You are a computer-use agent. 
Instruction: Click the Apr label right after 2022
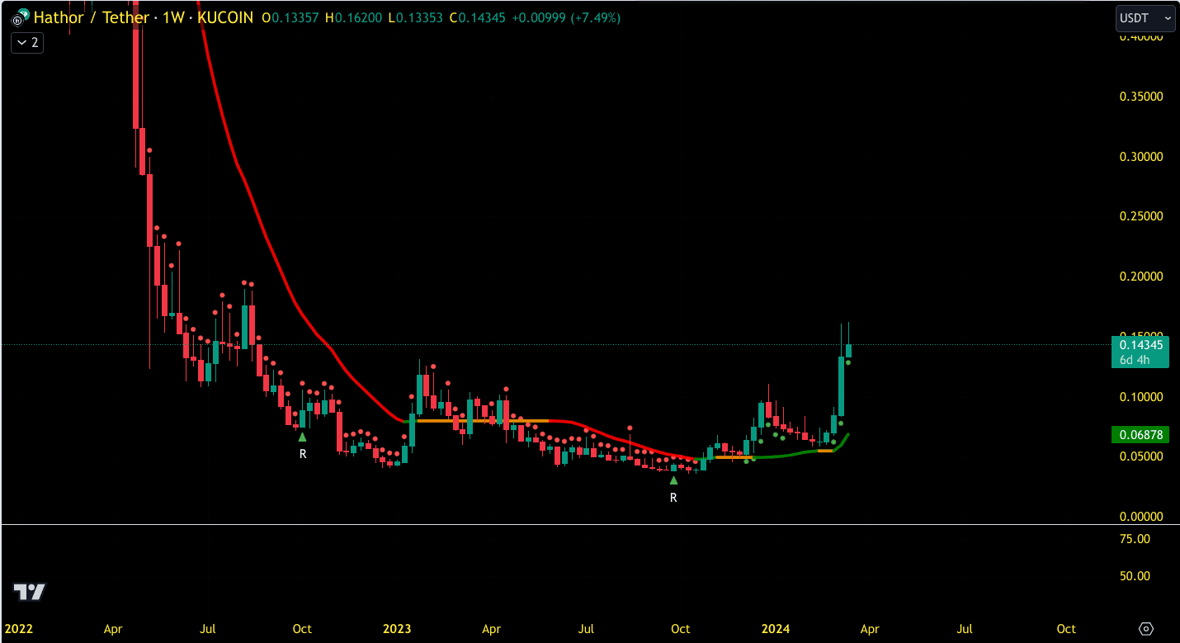point(113,629)
